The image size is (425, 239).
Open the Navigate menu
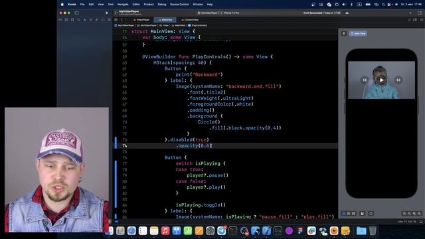pyautogui.click(x=123, y=5)
